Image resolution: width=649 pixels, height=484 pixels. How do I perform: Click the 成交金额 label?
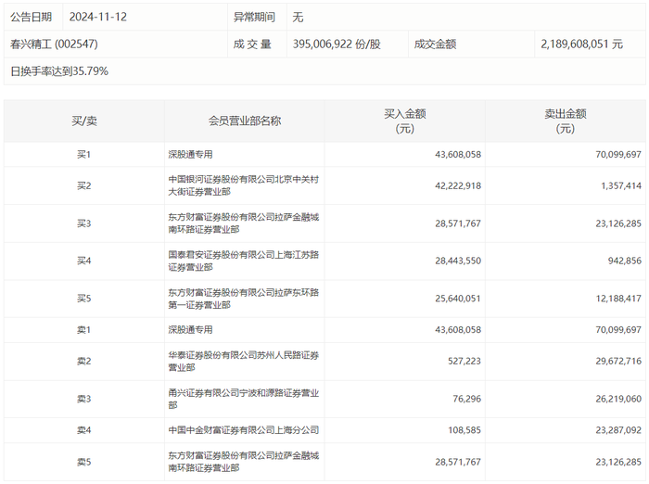point(435,44)
